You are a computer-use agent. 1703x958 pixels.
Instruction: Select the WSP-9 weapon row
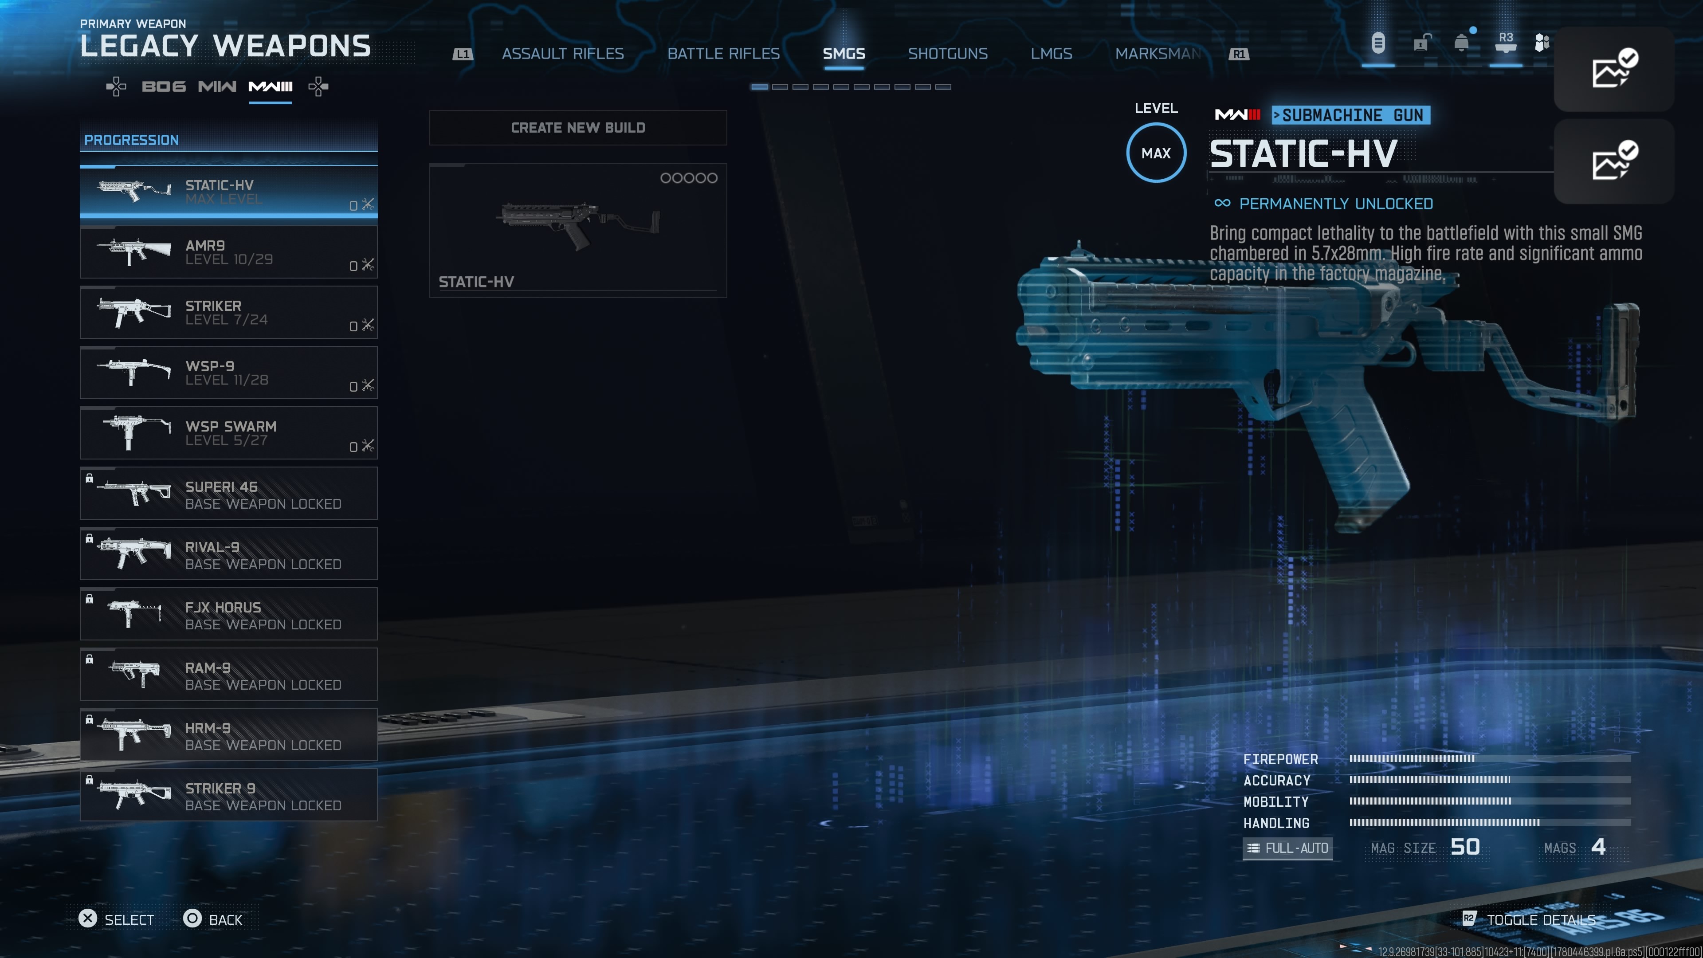coord(229,373)
